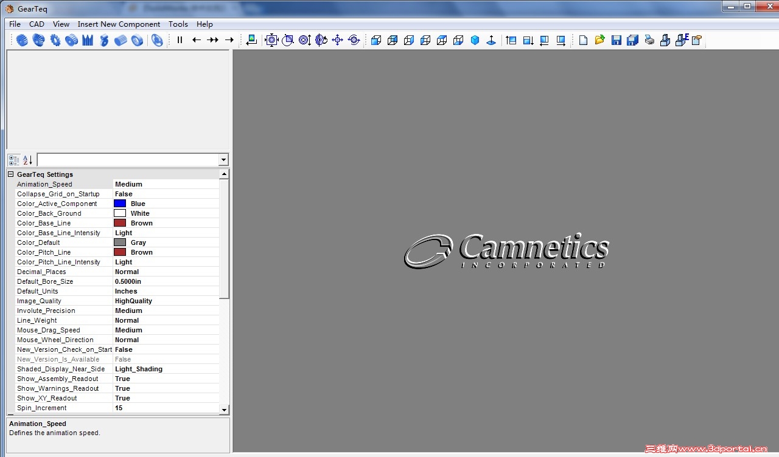Open the Tools menu
This screenshot has height=457, width=779.
point(178,24)
